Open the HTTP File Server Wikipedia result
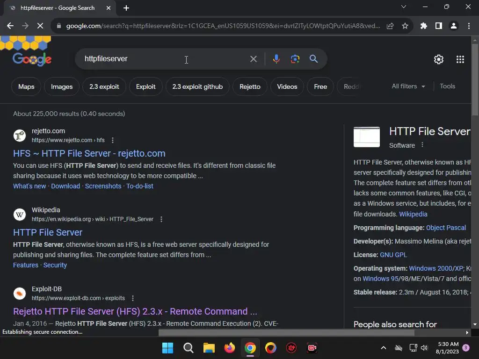The width and height of the screenshot is (479, 359). [48, 232]
